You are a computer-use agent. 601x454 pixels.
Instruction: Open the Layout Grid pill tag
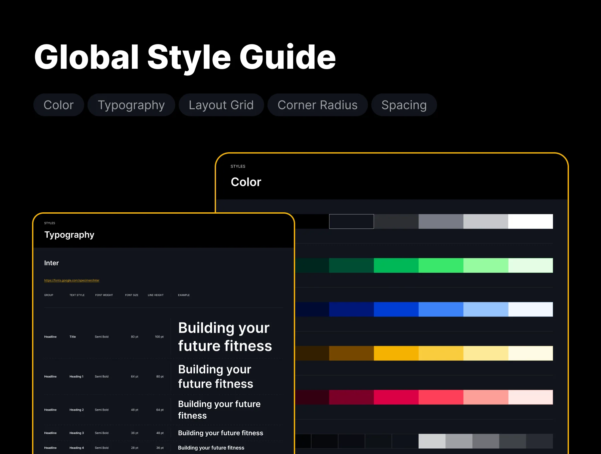point(221,105)
